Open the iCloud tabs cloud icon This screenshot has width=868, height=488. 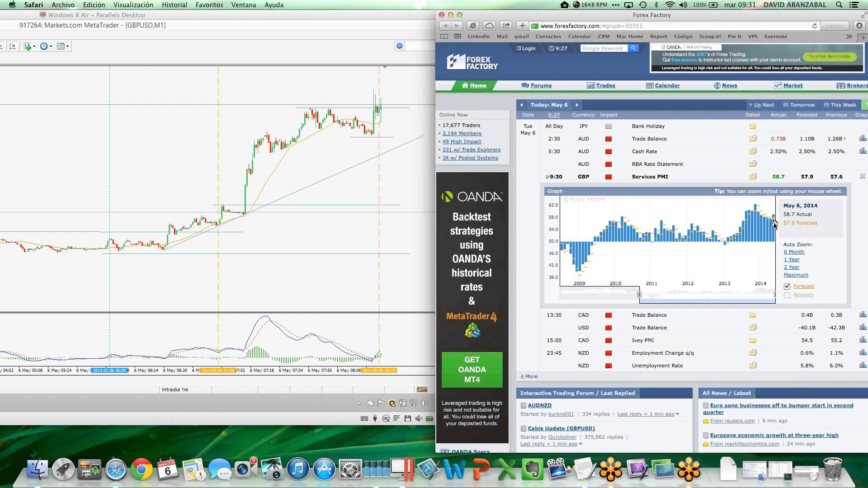coord(489,26)
